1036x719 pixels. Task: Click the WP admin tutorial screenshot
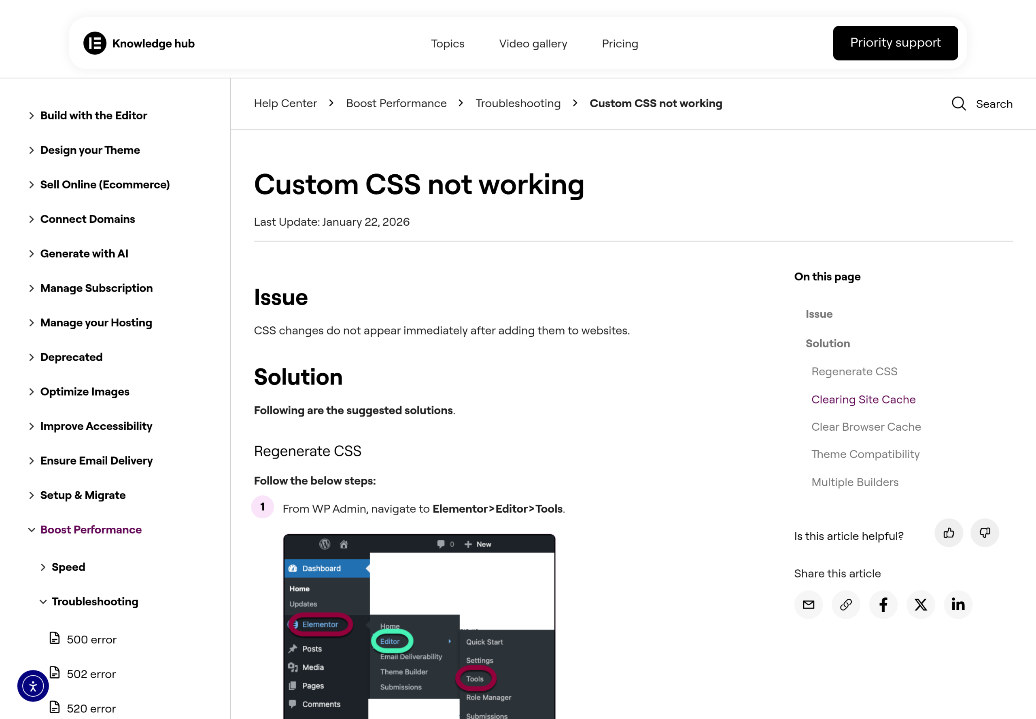[x=419, y=626]
